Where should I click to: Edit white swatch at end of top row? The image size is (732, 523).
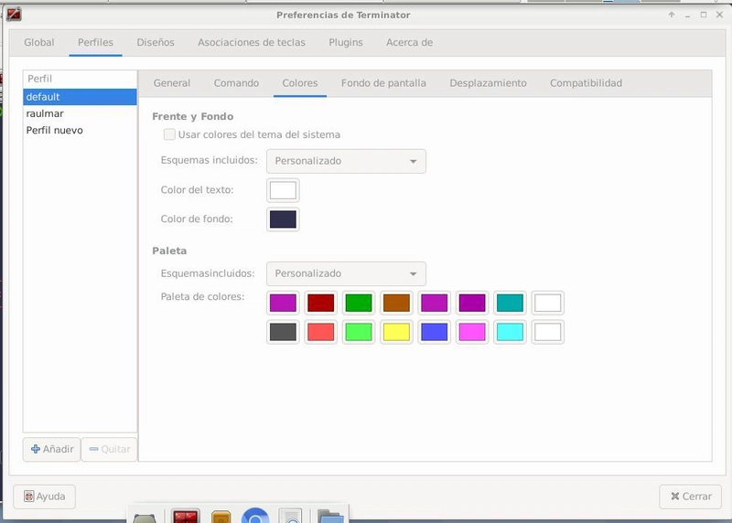pos(547,303)
